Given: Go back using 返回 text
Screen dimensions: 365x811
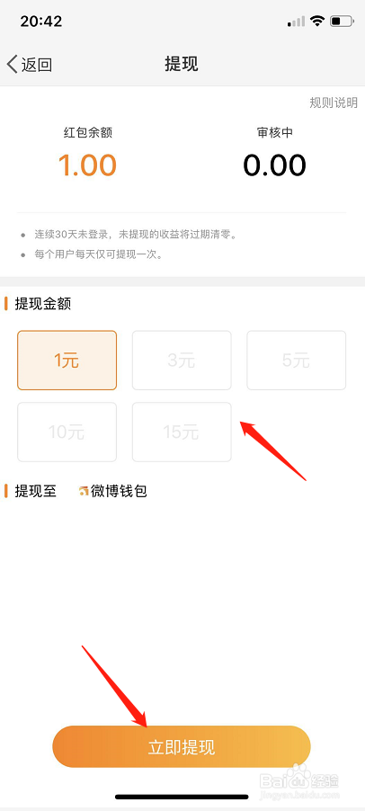Looking at the screenshot, I should 37,65.
